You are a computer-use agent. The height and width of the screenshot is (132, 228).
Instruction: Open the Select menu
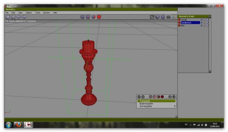click(x=29, y=13)
